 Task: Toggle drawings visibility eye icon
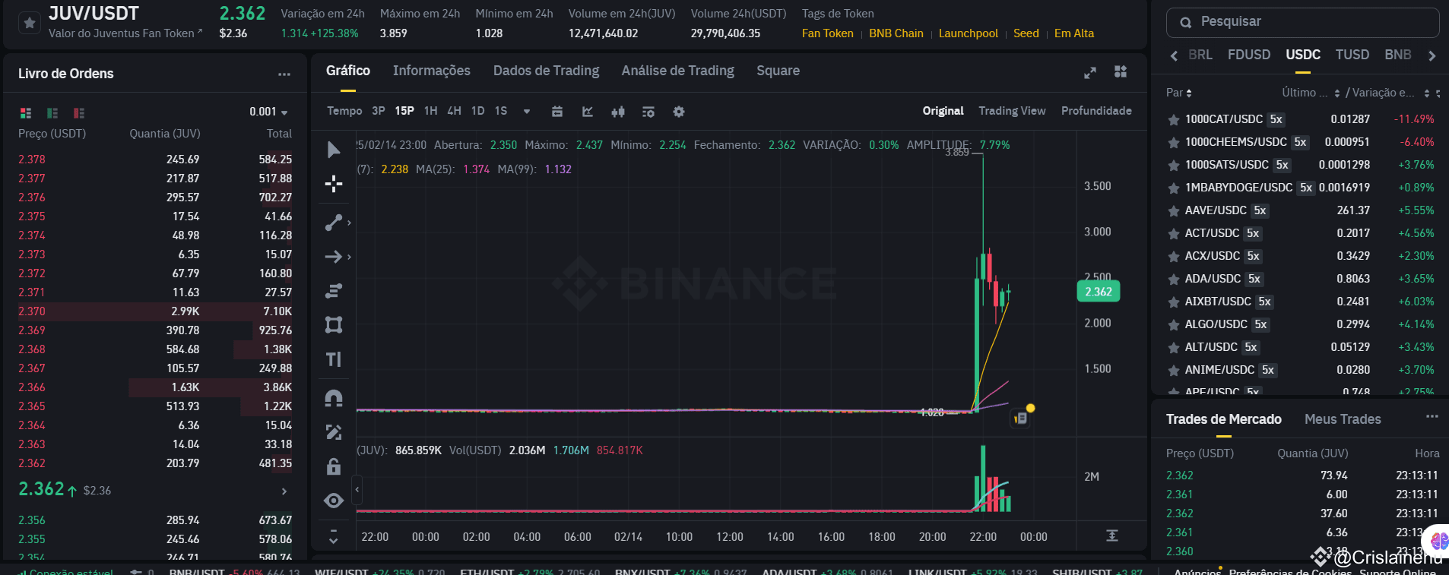(333, 501)
